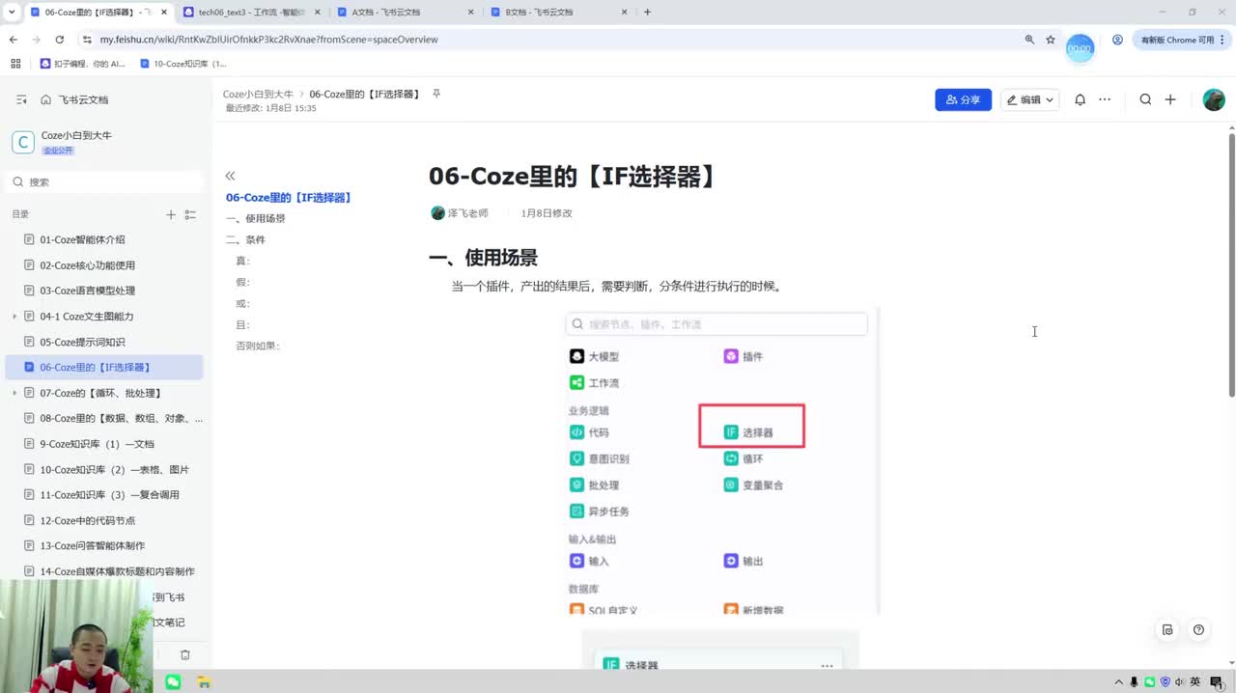This screenshot has height=693, width=1236.
Task: Open WeChat from the taskbar
Action: (173, 681)
